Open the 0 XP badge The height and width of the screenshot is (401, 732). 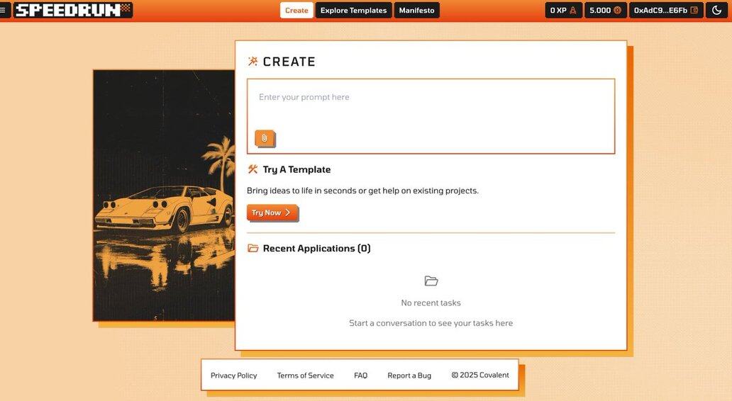click(563, 10)
